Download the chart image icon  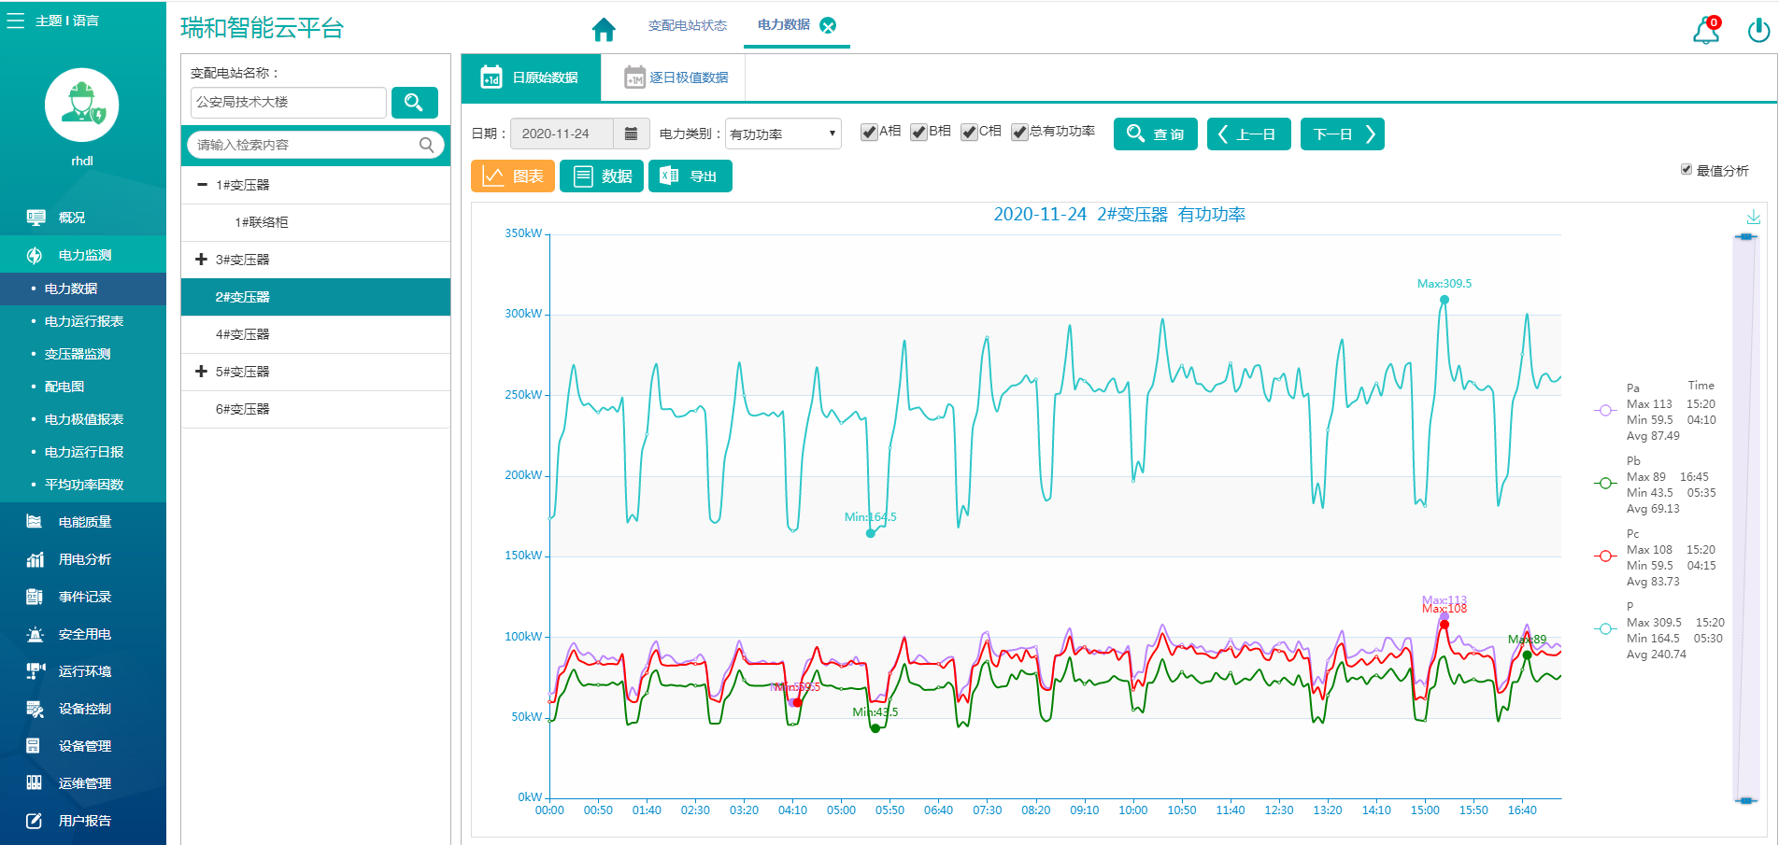click(x=1753, y=218)
